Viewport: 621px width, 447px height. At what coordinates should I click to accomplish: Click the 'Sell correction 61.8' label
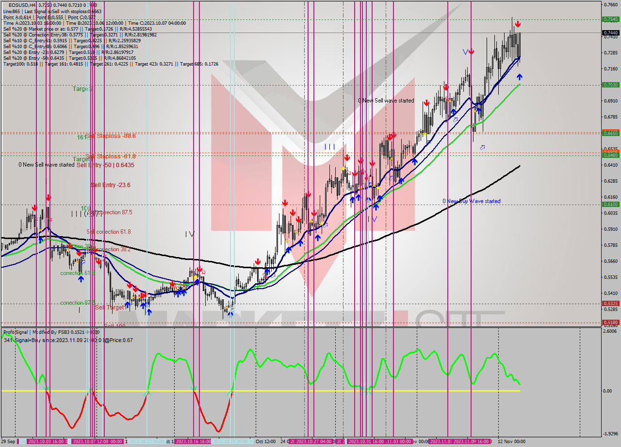(x=108, y=232)
